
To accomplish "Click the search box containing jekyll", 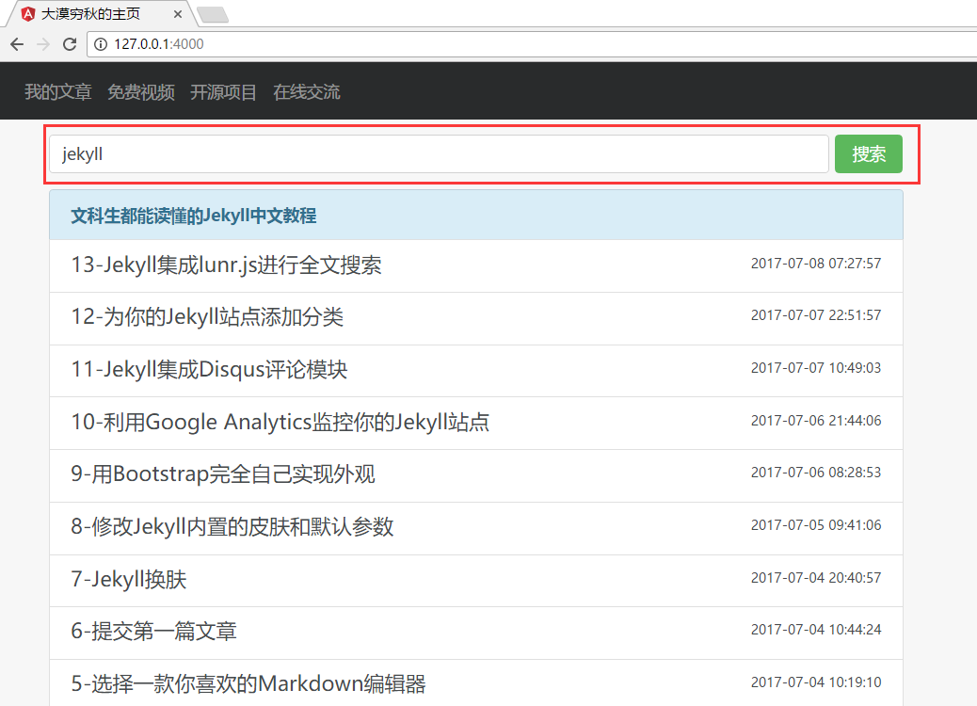I will 439,154.
